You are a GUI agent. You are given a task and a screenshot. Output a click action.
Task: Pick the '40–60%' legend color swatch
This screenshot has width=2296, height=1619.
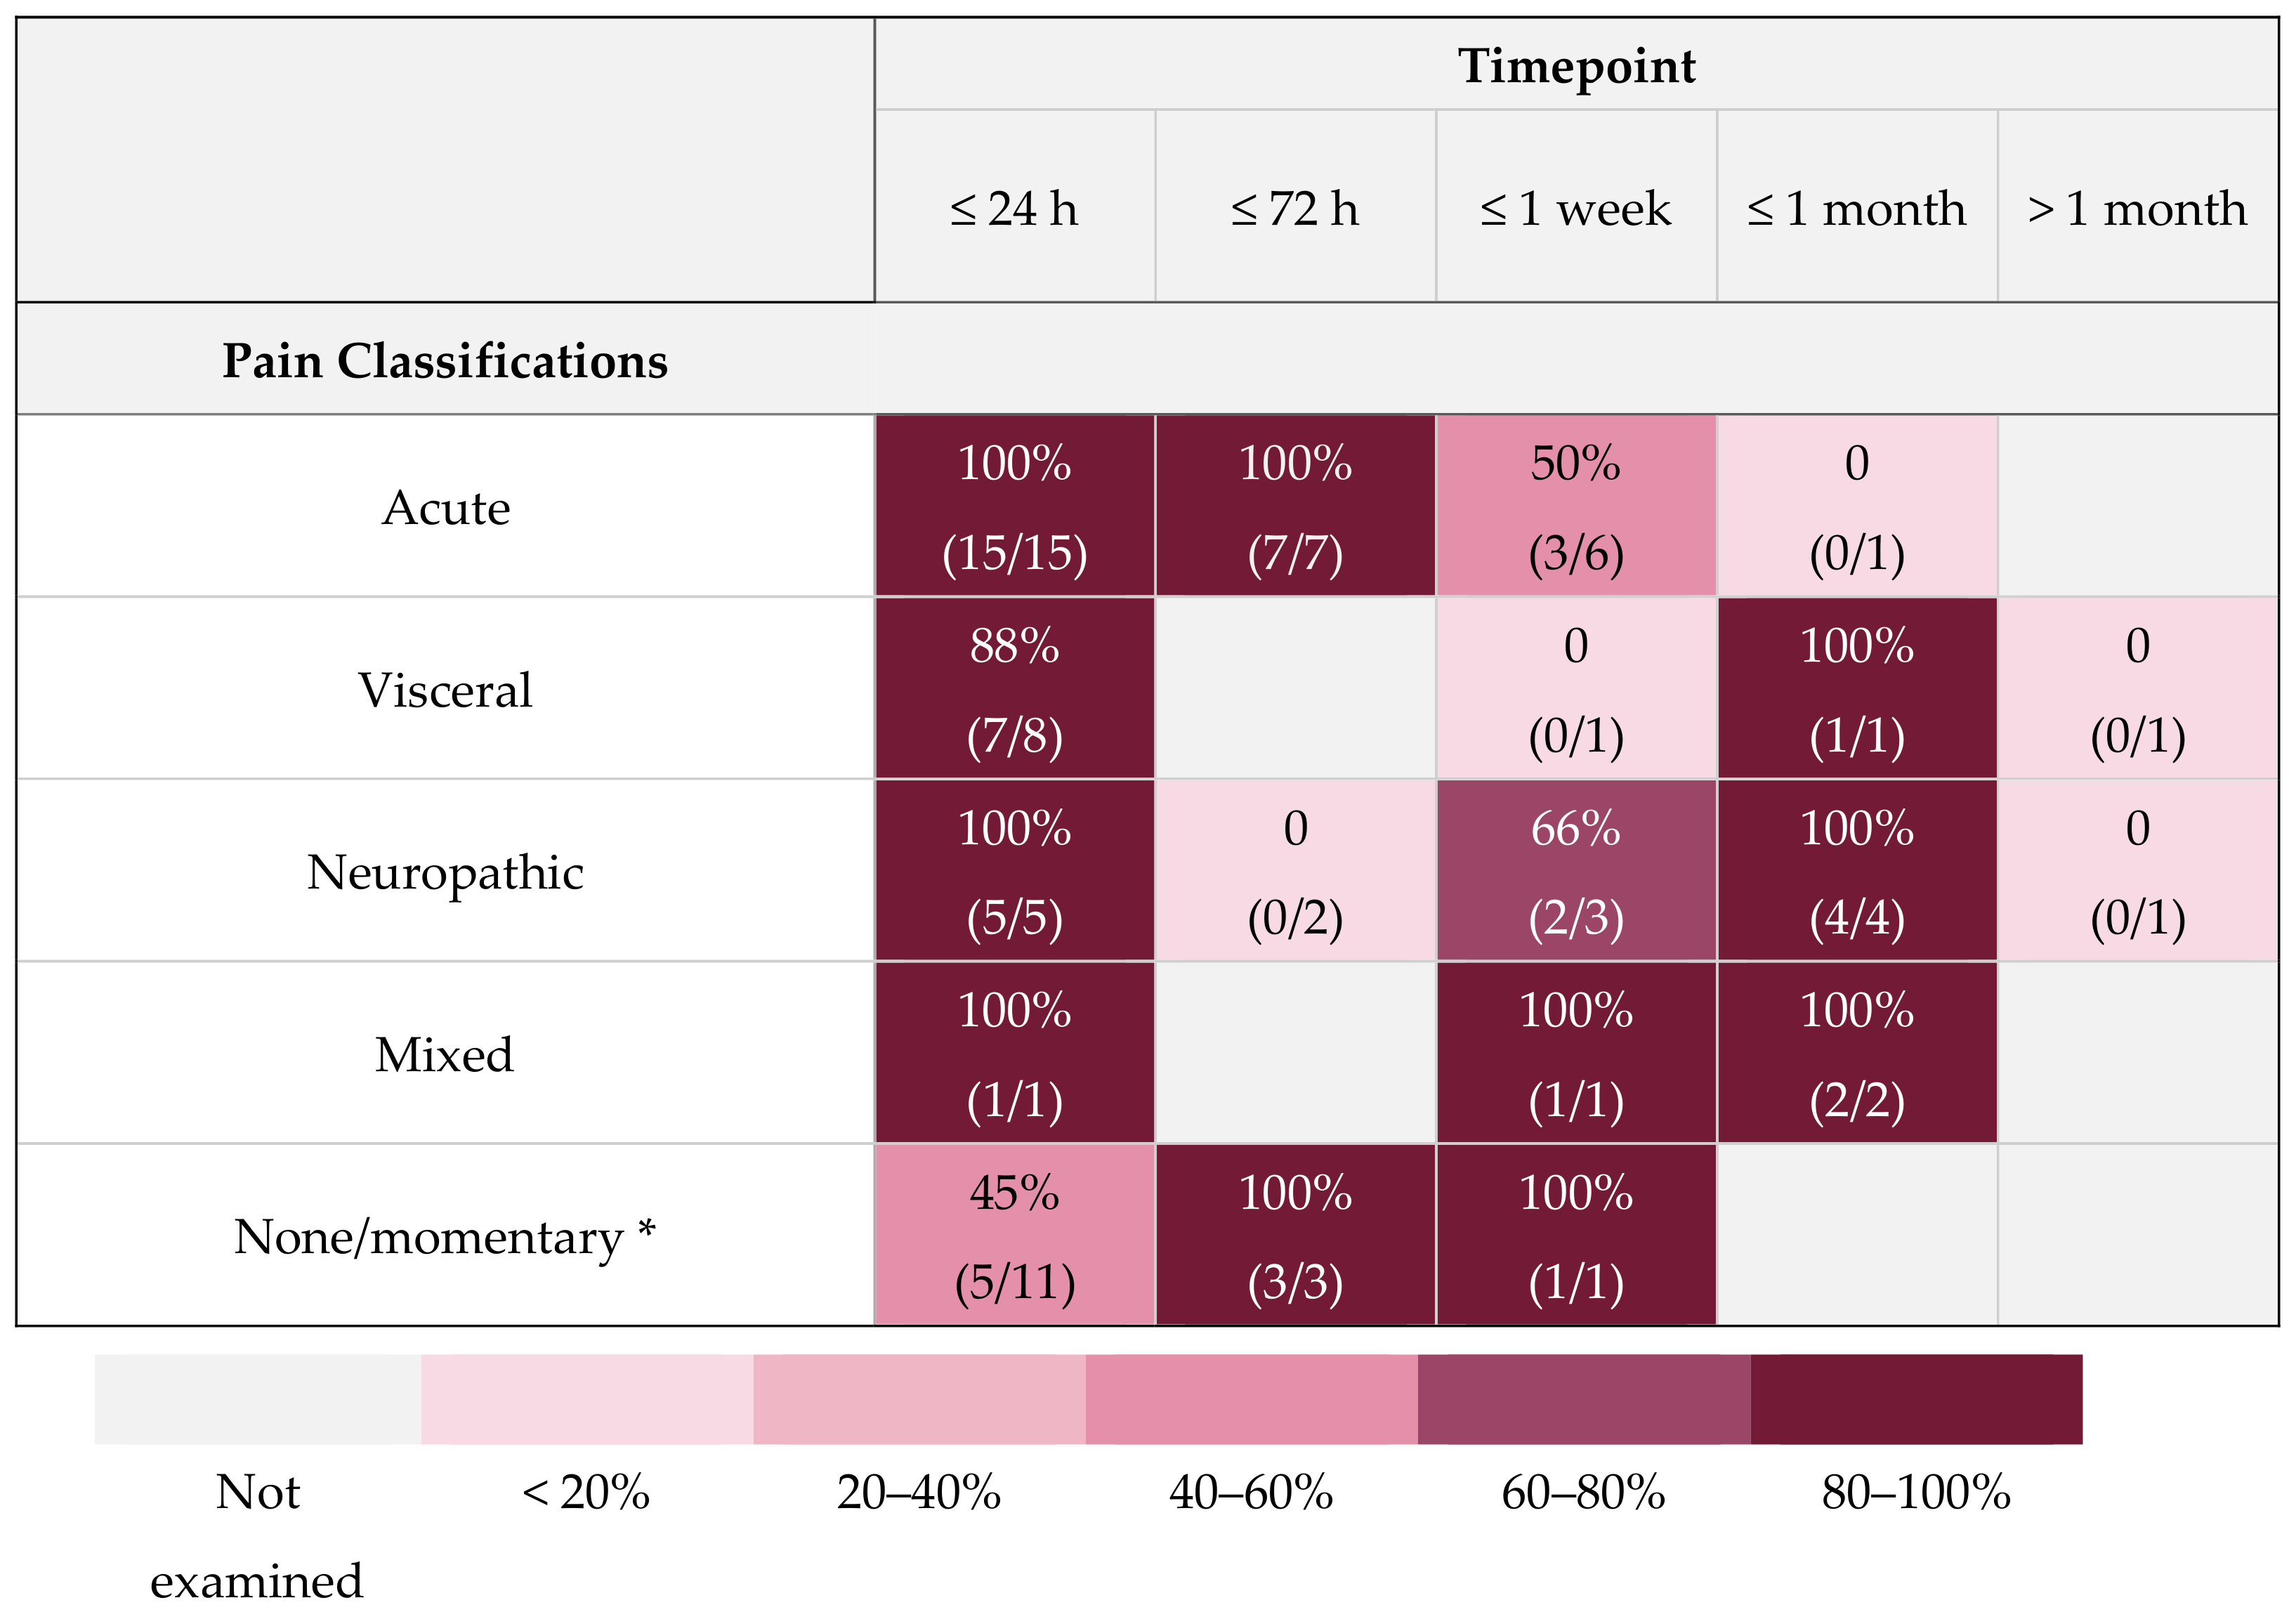pos(1251,1399)
